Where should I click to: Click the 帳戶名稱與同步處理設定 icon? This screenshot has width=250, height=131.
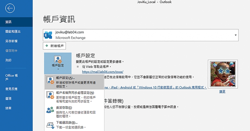tap(50, 96)
